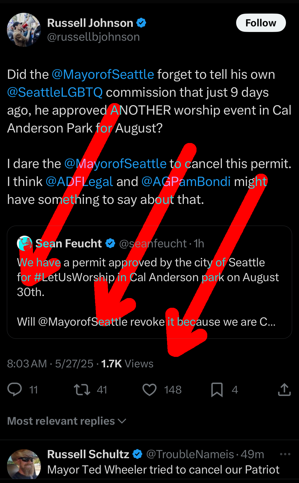The image size is (299, 483).
Task: Open the @russellbjohnson handle
Action: [93, 37]
